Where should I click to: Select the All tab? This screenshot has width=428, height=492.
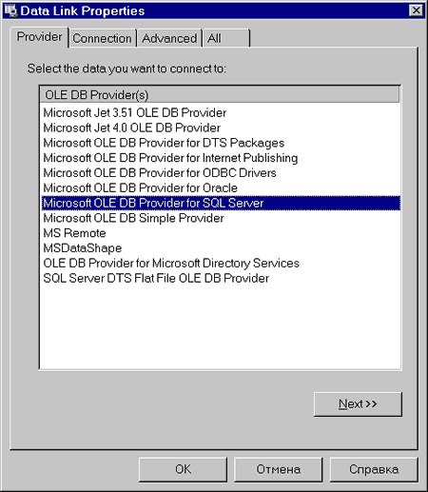226,38
